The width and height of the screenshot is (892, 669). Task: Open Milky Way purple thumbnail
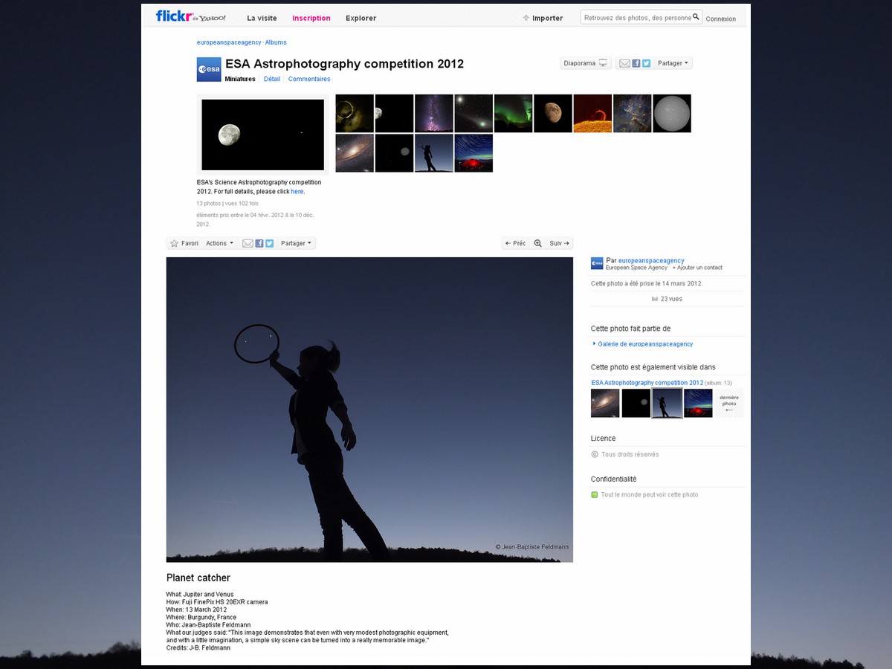(434, 113)
